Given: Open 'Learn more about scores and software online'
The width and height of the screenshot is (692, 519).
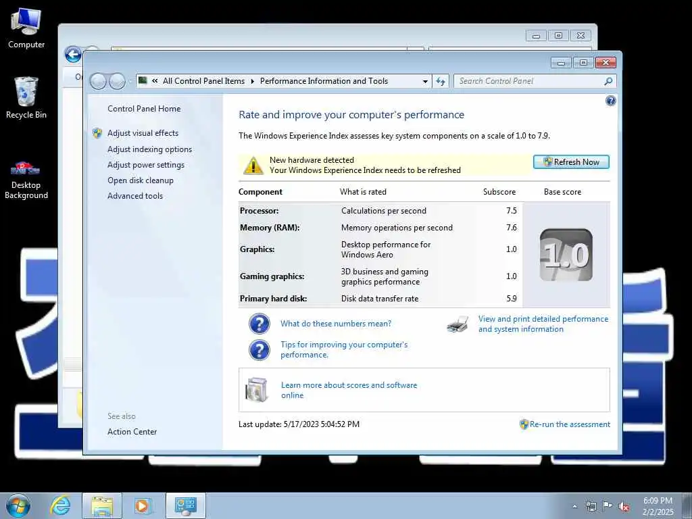Looking at the screenshot, I should click(x=349, y=390).
